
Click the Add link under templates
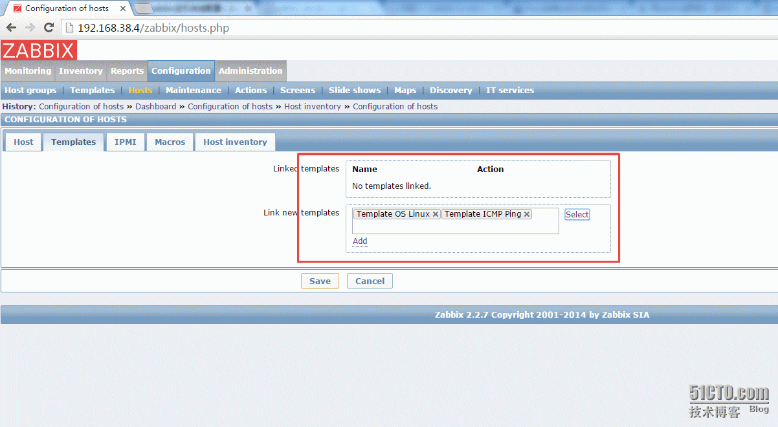click(360, 241)
